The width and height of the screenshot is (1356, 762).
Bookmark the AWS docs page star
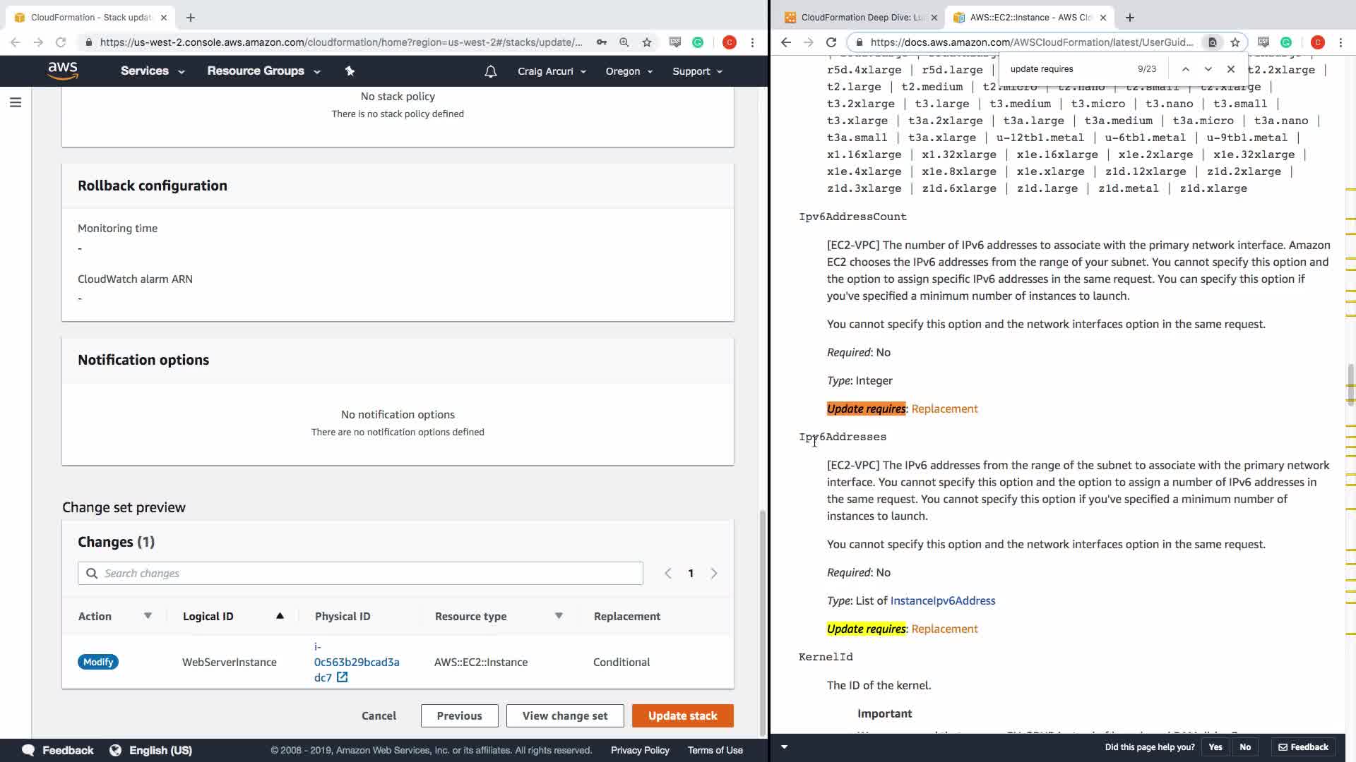point(1235,42)
